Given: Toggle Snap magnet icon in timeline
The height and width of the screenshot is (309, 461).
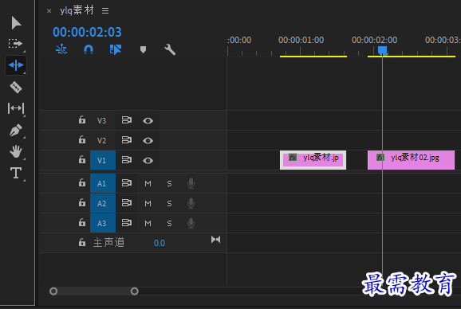Looking at the screenshot, I should click(89, 49).
